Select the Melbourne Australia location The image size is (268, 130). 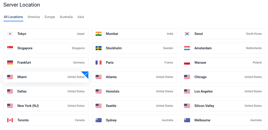click(x=223, y=120)
